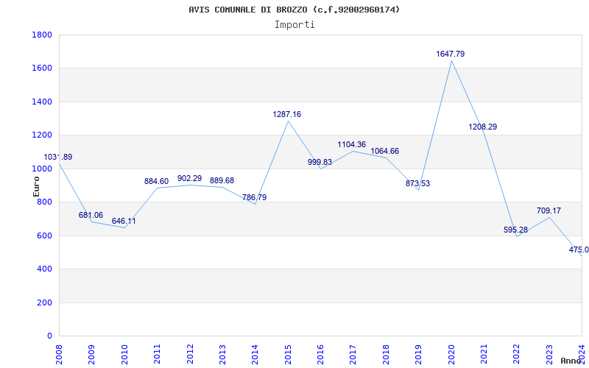The width and height of the screenshot is (589, 368).
Task: Select the 1287.16 data label
Action: (286, 115)
